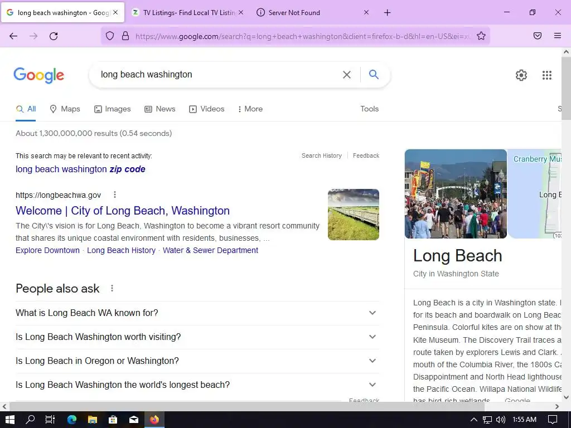Expand 'Is Long Beach Washington worth visiting?'

(197, 337)
